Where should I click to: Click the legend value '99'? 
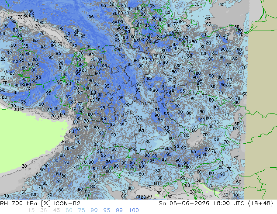coord(119,211)
